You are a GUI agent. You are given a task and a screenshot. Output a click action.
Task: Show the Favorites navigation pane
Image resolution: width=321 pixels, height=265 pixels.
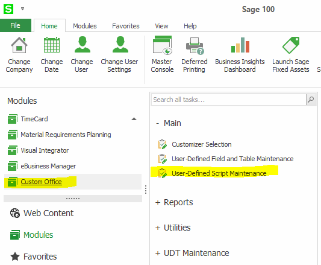tap(40, 257)
